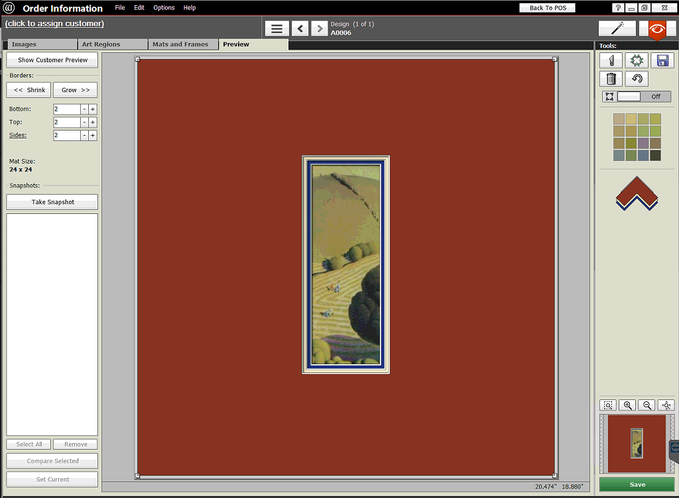Decrease the Bottom border value
The height and width of the screenshot is (498, 679).
[x=84, y=109]
